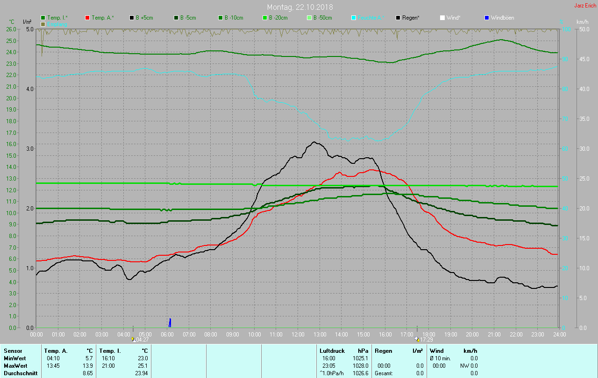
Task: Click the B -5cm legend swatch
Action: (176, 18)
